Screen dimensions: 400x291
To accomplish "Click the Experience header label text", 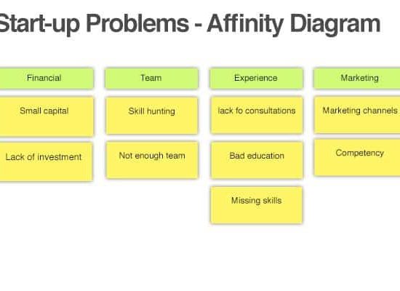I will click(x=256, y=78).
